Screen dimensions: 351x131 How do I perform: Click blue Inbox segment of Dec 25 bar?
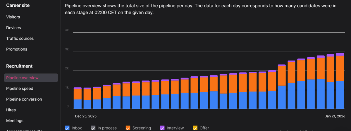[x=78, y=104]
